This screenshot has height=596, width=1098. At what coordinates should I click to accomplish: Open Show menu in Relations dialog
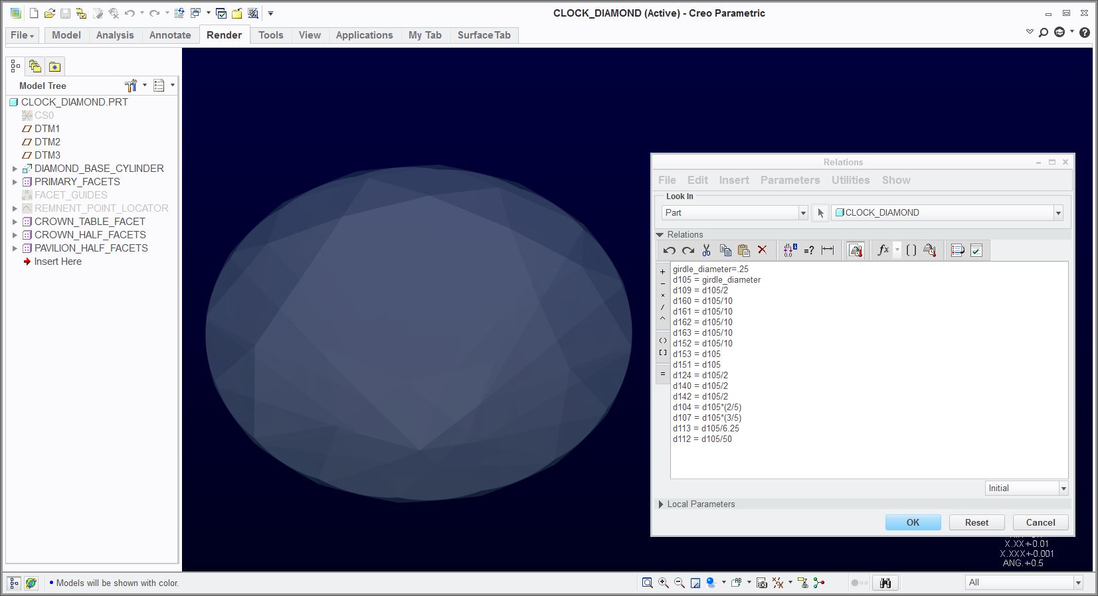[x=896, y=180]
